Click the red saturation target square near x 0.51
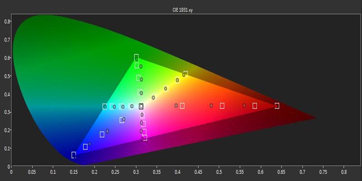 coord(222,106)
